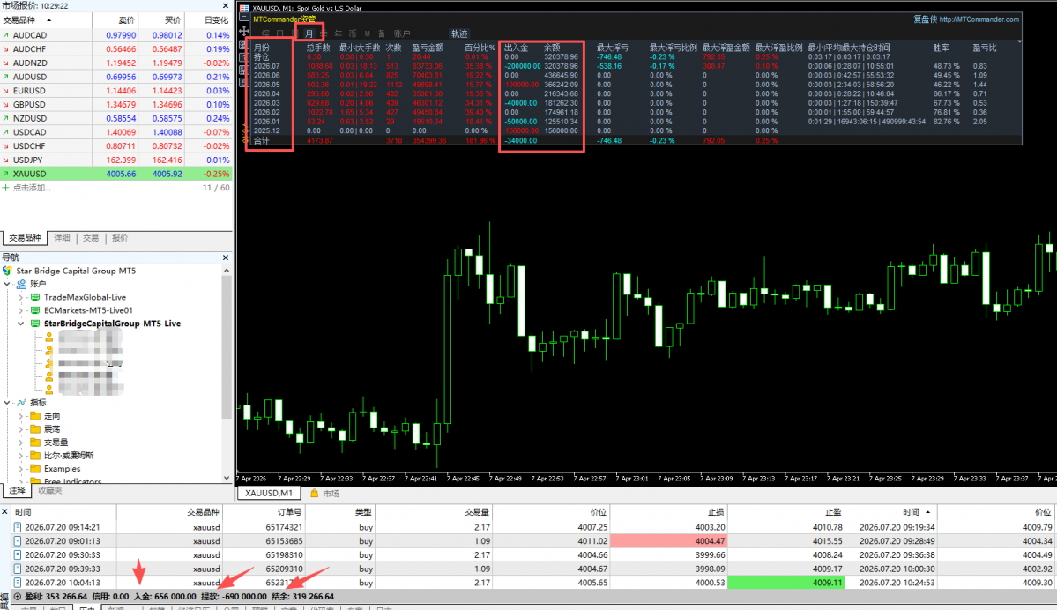Open the http://MTCommander.com link

click(x=979, y=19)
